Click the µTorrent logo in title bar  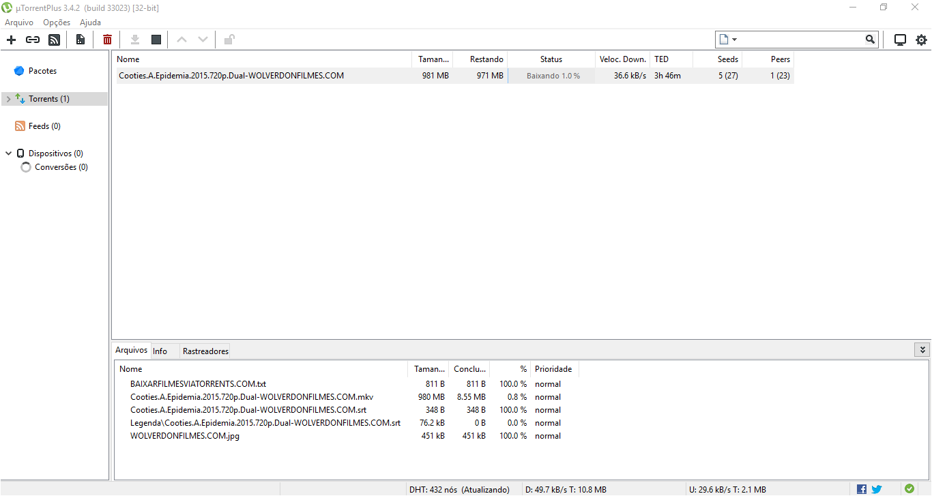coord(8,8)
